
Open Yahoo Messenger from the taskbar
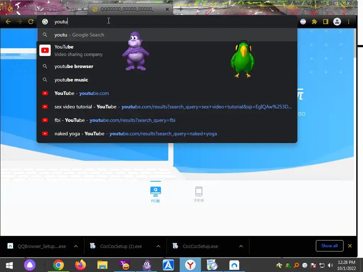(124, 265)
